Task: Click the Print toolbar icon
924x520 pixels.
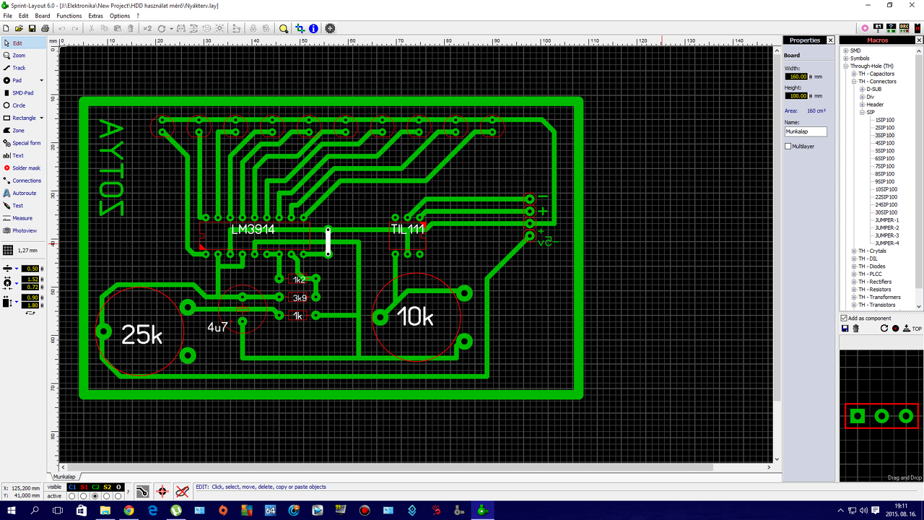Action: [45, 28]
